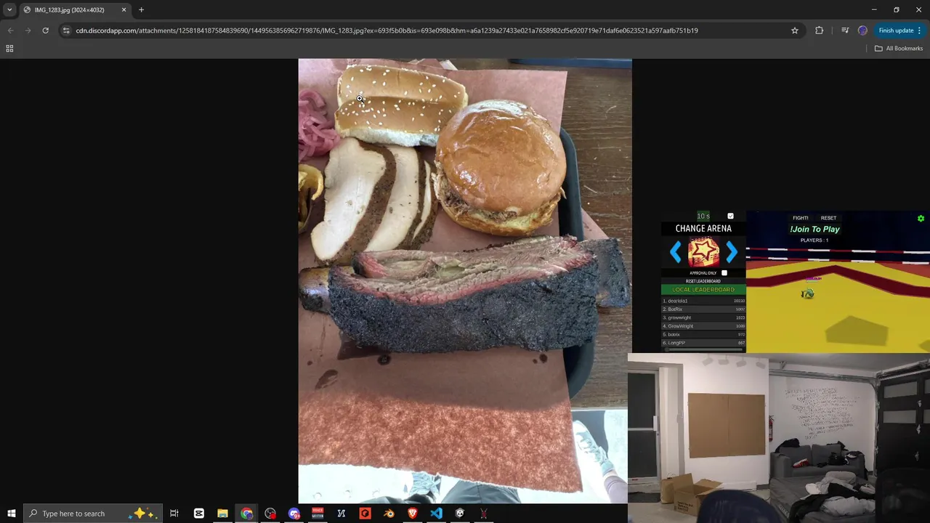Click the Finish update button
The height and width of the screenshot is (523, 930).
(899, 31)
